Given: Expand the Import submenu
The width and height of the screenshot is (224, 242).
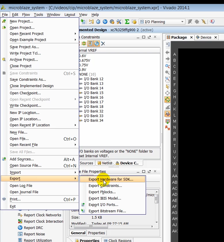Looking at the screenshot, I should [x=40, y=172].
